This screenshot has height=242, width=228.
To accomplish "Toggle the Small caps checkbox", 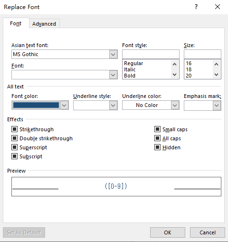I will click(157, 129).
